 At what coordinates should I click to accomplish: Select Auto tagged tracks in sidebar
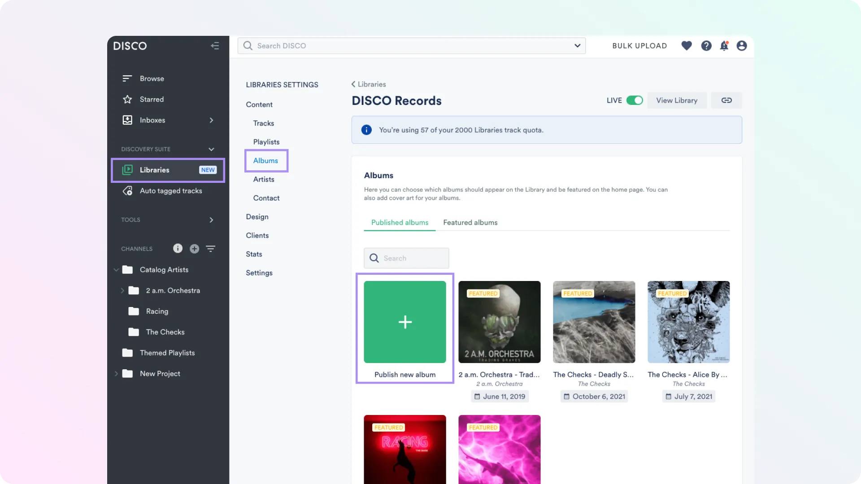[170, 190]
